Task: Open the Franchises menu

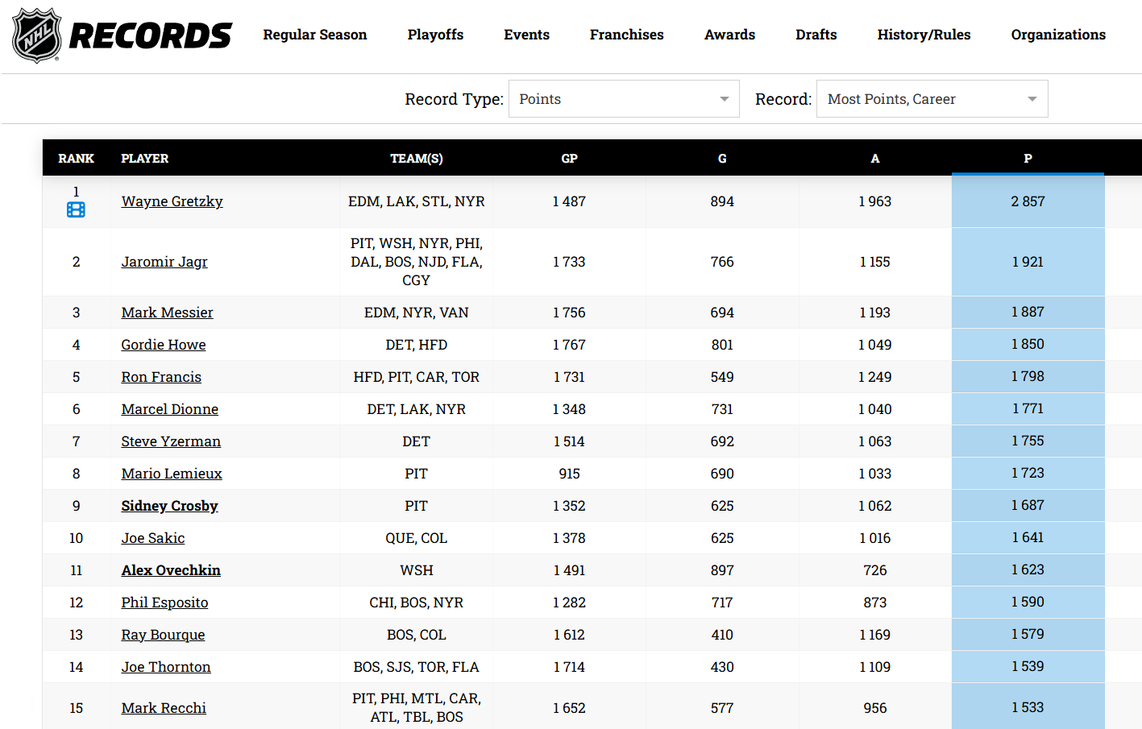Action: click(626, 35)
